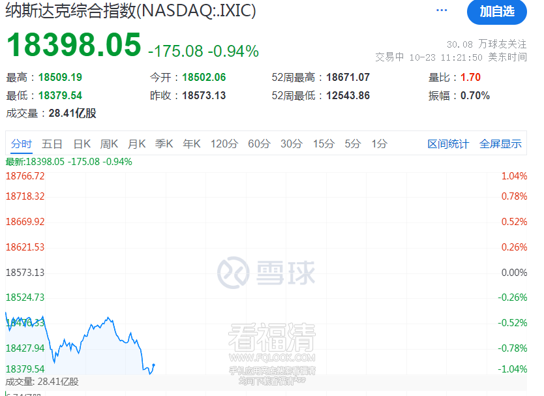Screen dimensions: 544x396
Task: Open the 年K chart tab
Action: (x=191, y=144)
